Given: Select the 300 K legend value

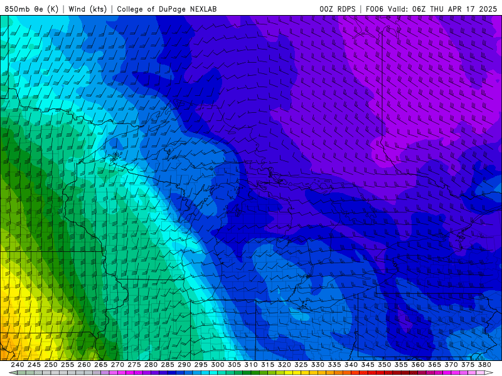Looking at the screenshot, I should 217,365.
